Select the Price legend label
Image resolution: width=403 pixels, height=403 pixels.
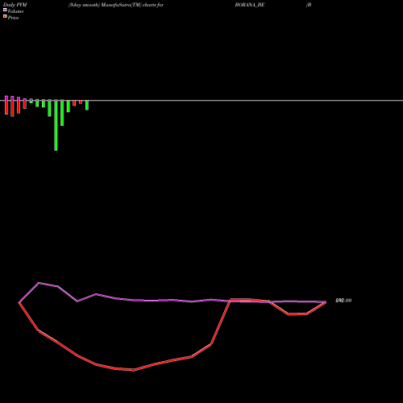point(13,18)
